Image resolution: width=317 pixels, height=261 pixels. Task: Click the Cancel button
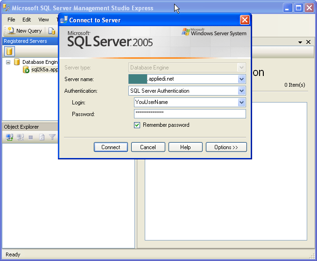click(148, 147)
